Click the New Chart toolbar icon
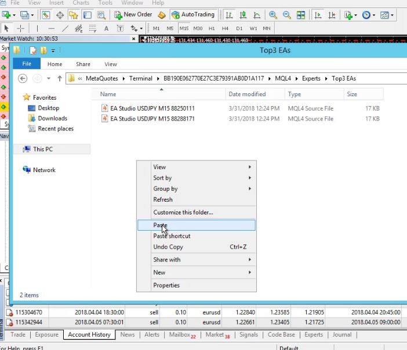Screen dimensions: 407x350 (6, 15)
